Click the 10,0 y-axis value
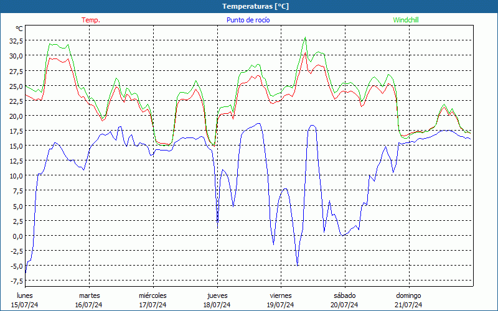 [16, 176]
